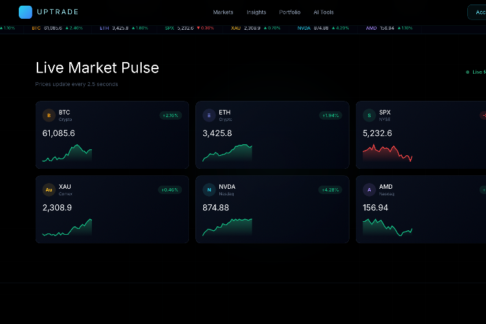
Task: Click the SPX price 5,232.6 in its card
Action: [377, 133]
